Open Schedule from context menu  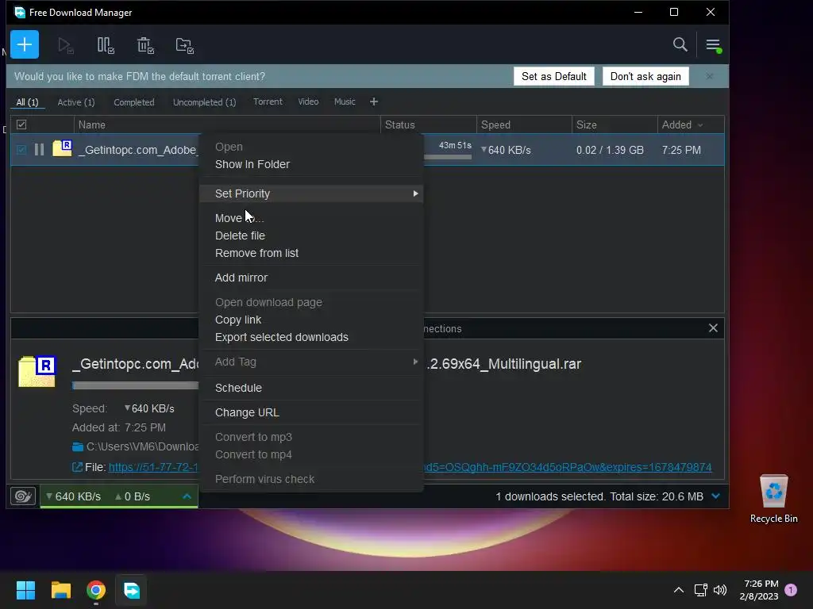[x=238, y=388]
